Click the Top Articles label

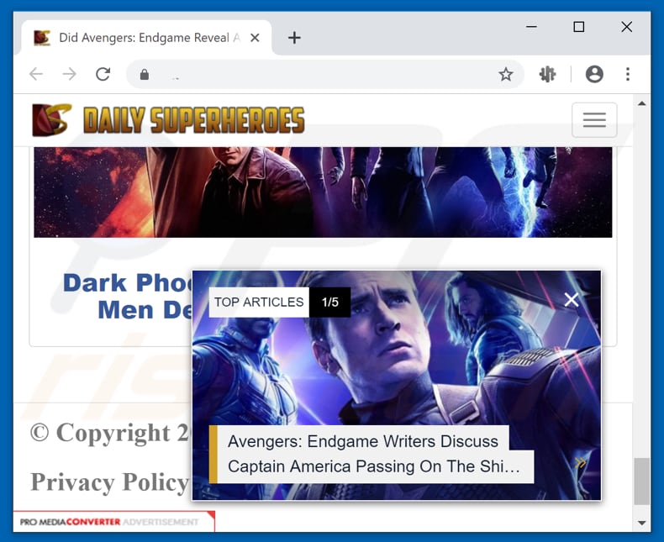tap(259, 302)
